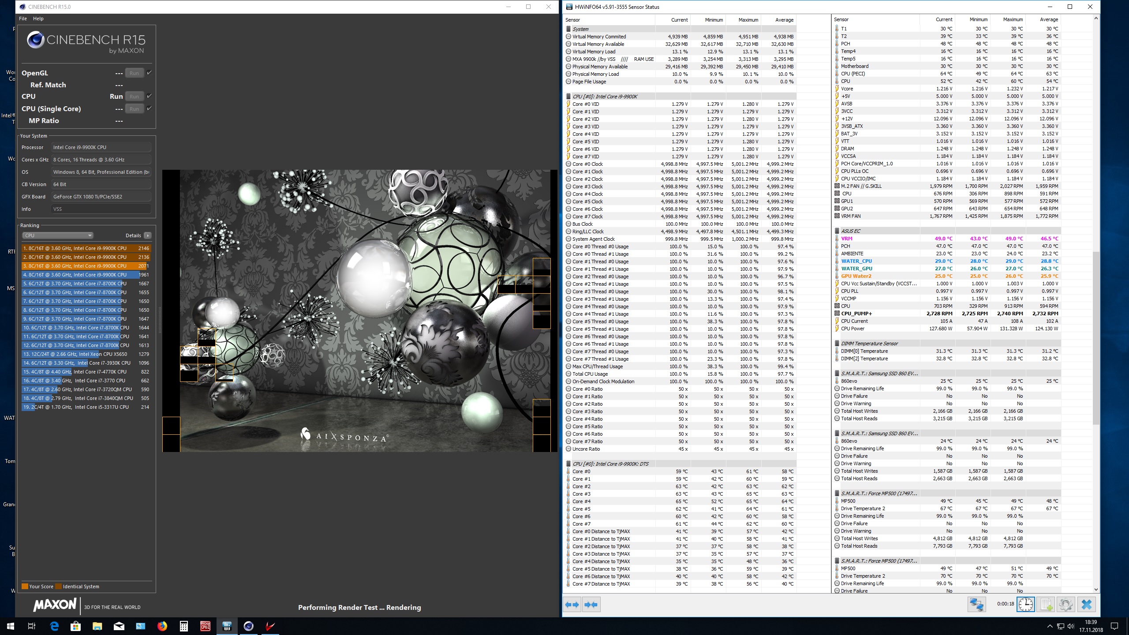Click Average column header in right sensor pane

(1043, 19)
